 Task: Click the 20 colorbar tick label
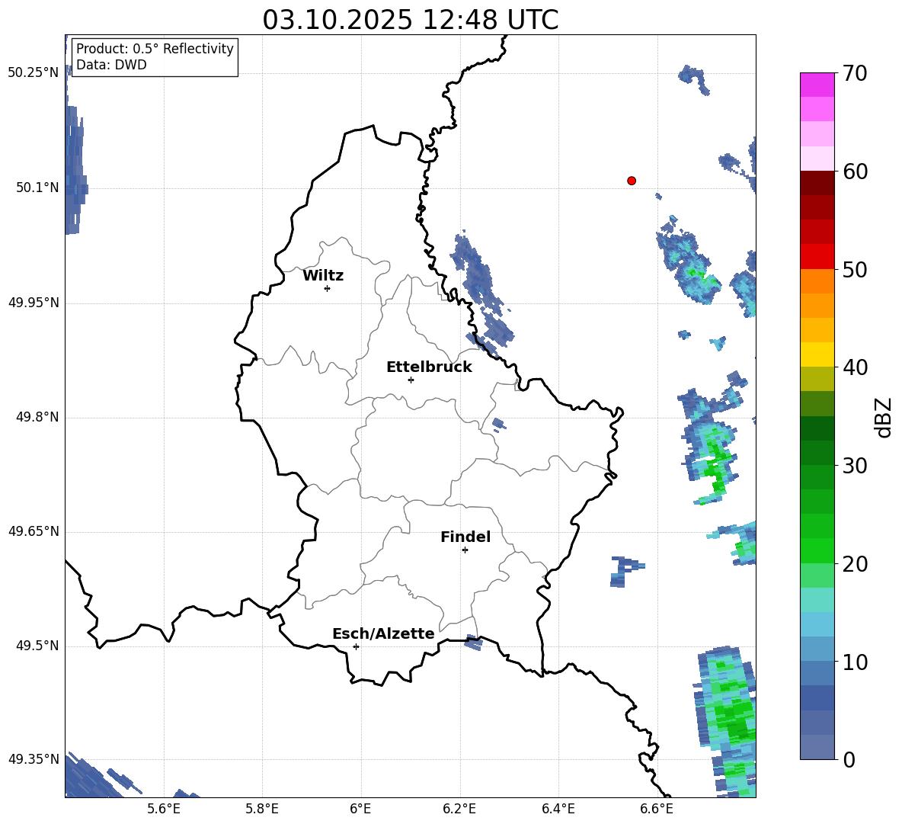pos(855,564)
